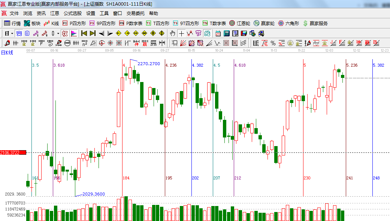Select the percent sign drawing tool

tap(273, 43)
